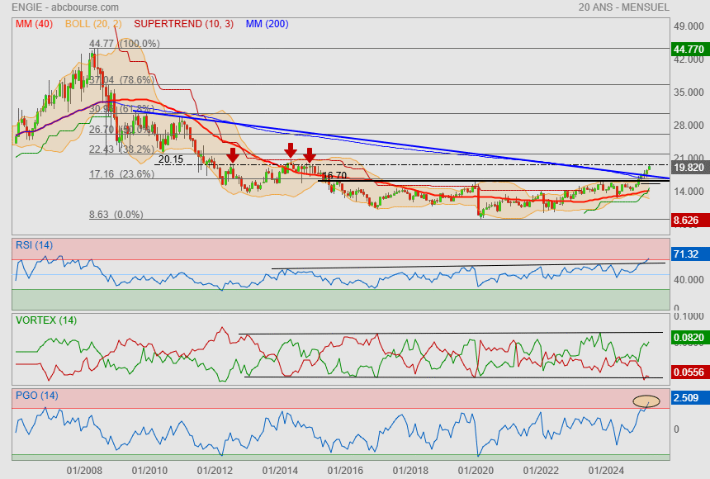Click the middle red down arrow marker
710x479 pixels.
[291, 149]
